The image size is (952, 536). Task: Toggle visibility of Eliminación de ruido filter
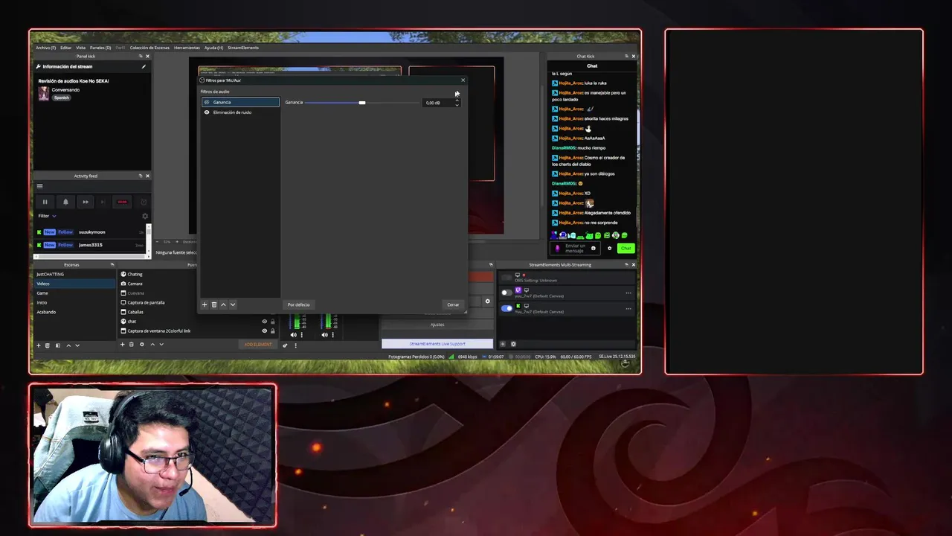point(207,112)
